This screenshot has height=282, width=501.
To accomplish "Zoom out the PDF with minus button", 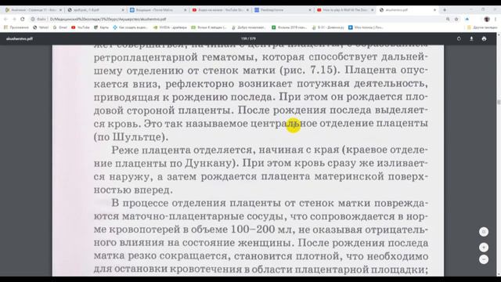I will click(x=484, y=259).
